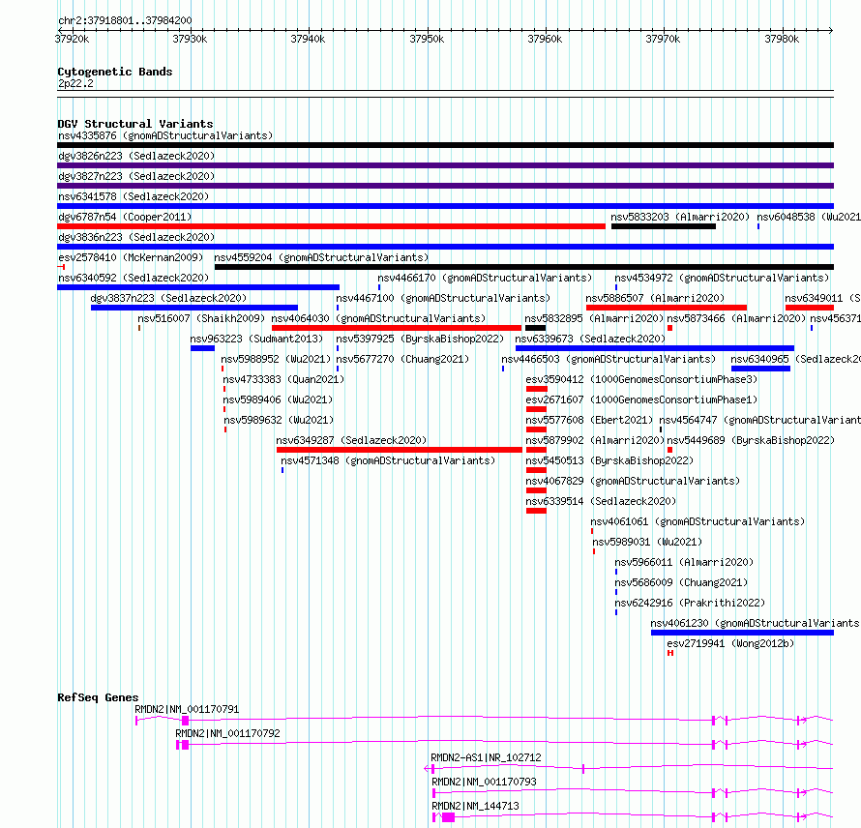Open the esv2719941 Wong2012b label
This screenshot has height=828, width=861.
730,643
